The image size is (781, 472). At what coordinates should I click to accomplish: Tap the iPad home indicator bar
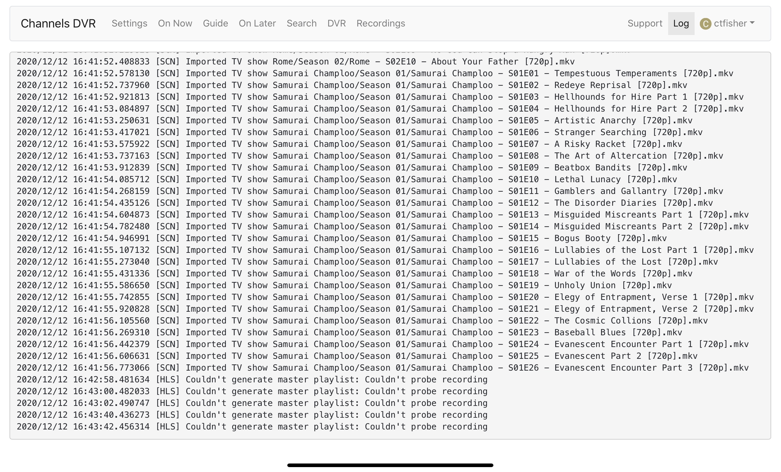click(x=390, y=465)
